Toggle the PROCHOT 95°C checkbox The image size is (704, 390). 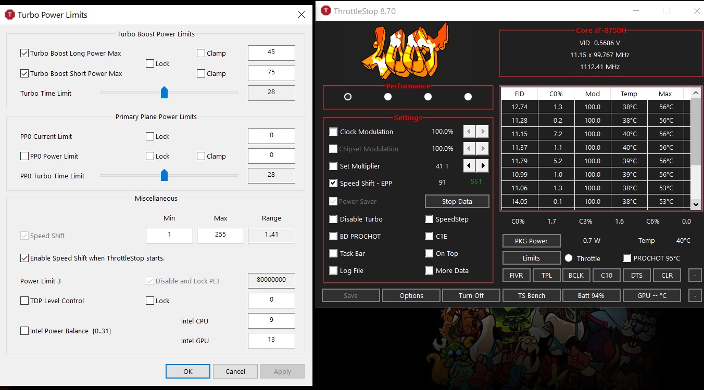[x=627, y=258]
